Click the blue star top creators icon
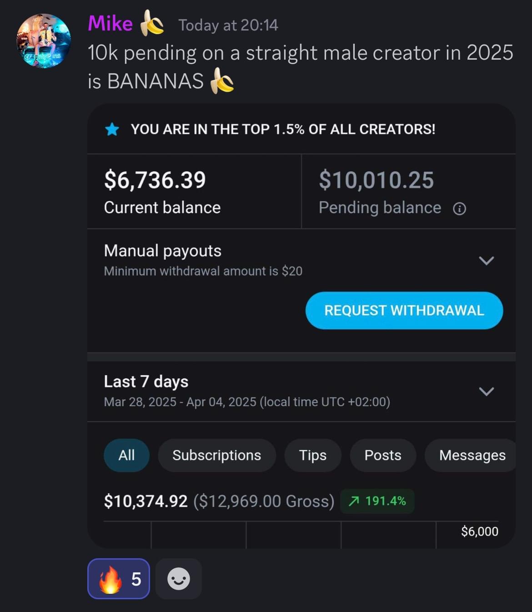 (112, 130)
